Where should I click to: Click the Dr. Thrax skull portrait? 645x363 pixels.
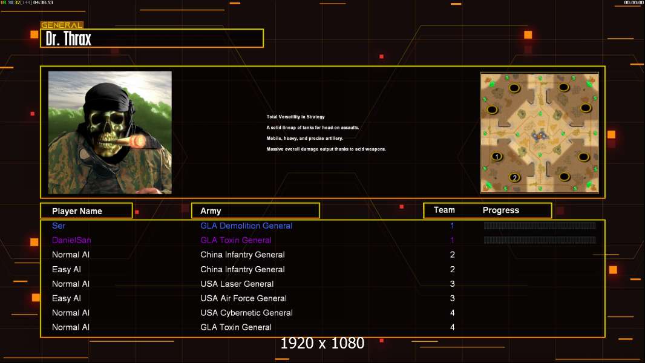(x=110, y=132)
